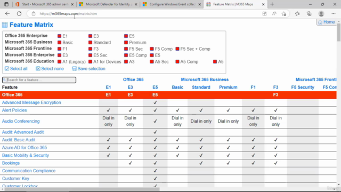
Task: Click the horizontal table scrollbar
Action: [82, 189]
